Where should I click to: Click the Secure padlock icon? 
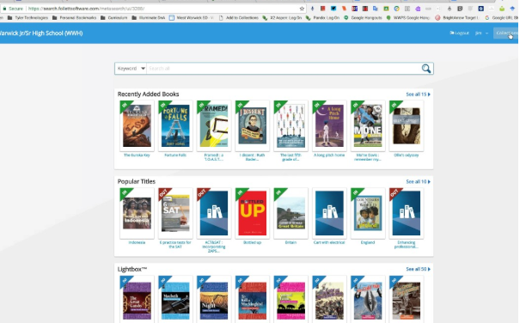4,9
